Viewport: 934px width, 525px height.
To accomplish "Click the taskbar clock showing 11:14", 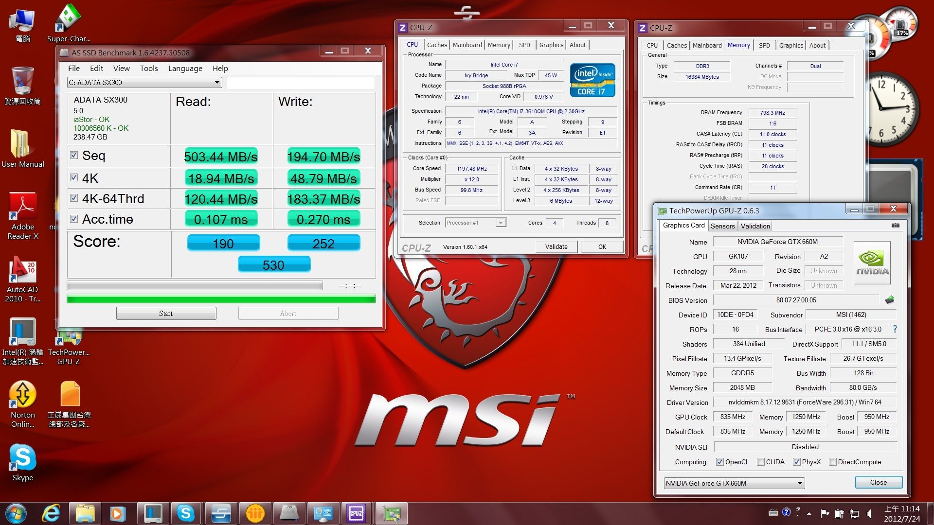I will [902, 513].
